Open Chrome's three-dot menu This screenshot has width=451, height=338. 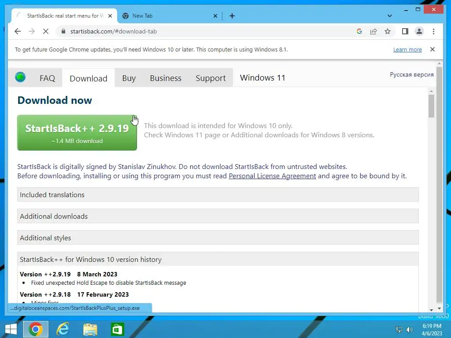coord(433,31)
